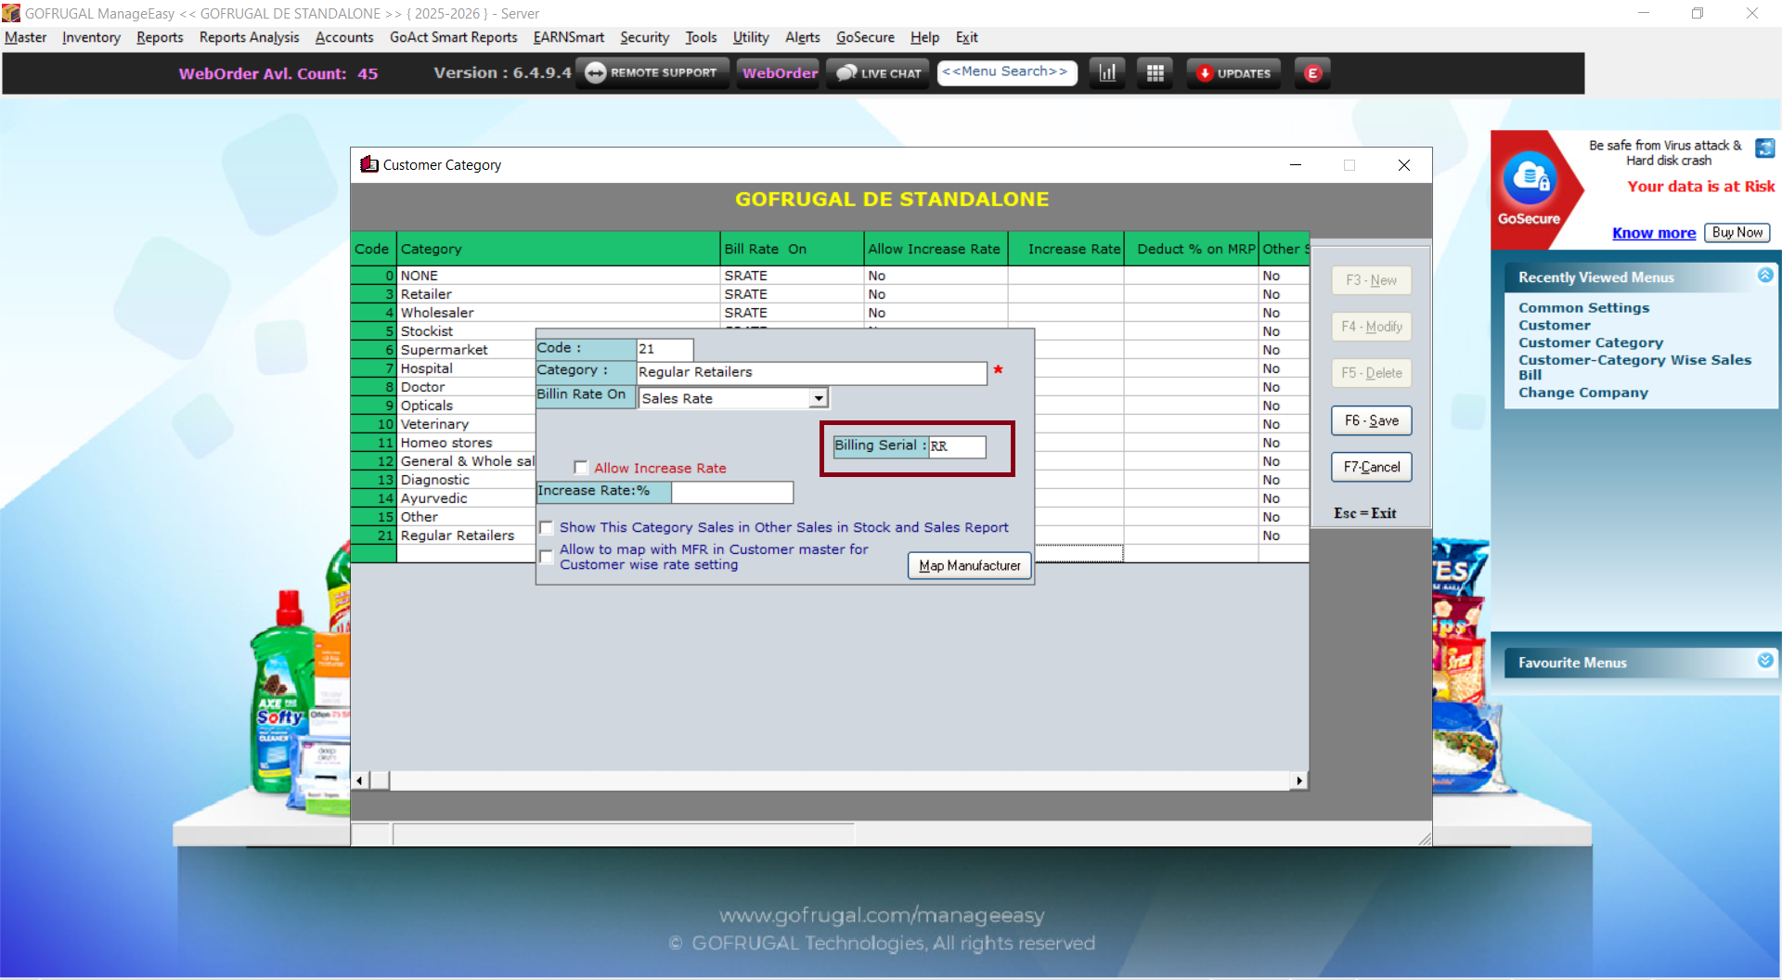Open the bar chart toolbar icon
This screenshot has height=980, width=1782.
coord(1107,73)
